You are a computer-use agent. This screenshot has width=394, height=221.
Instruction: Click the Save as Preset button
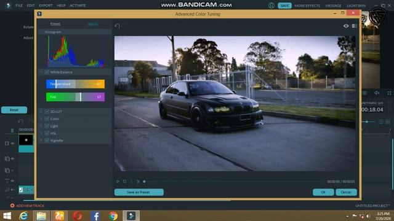(139, 192)
